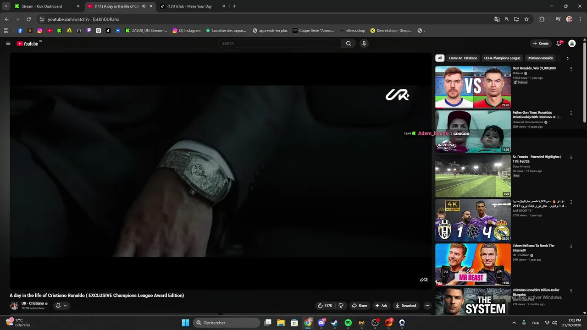Screen dimensions: 587x330
Task: Like the video with 417K likes
Action: [x=325, y=306]
